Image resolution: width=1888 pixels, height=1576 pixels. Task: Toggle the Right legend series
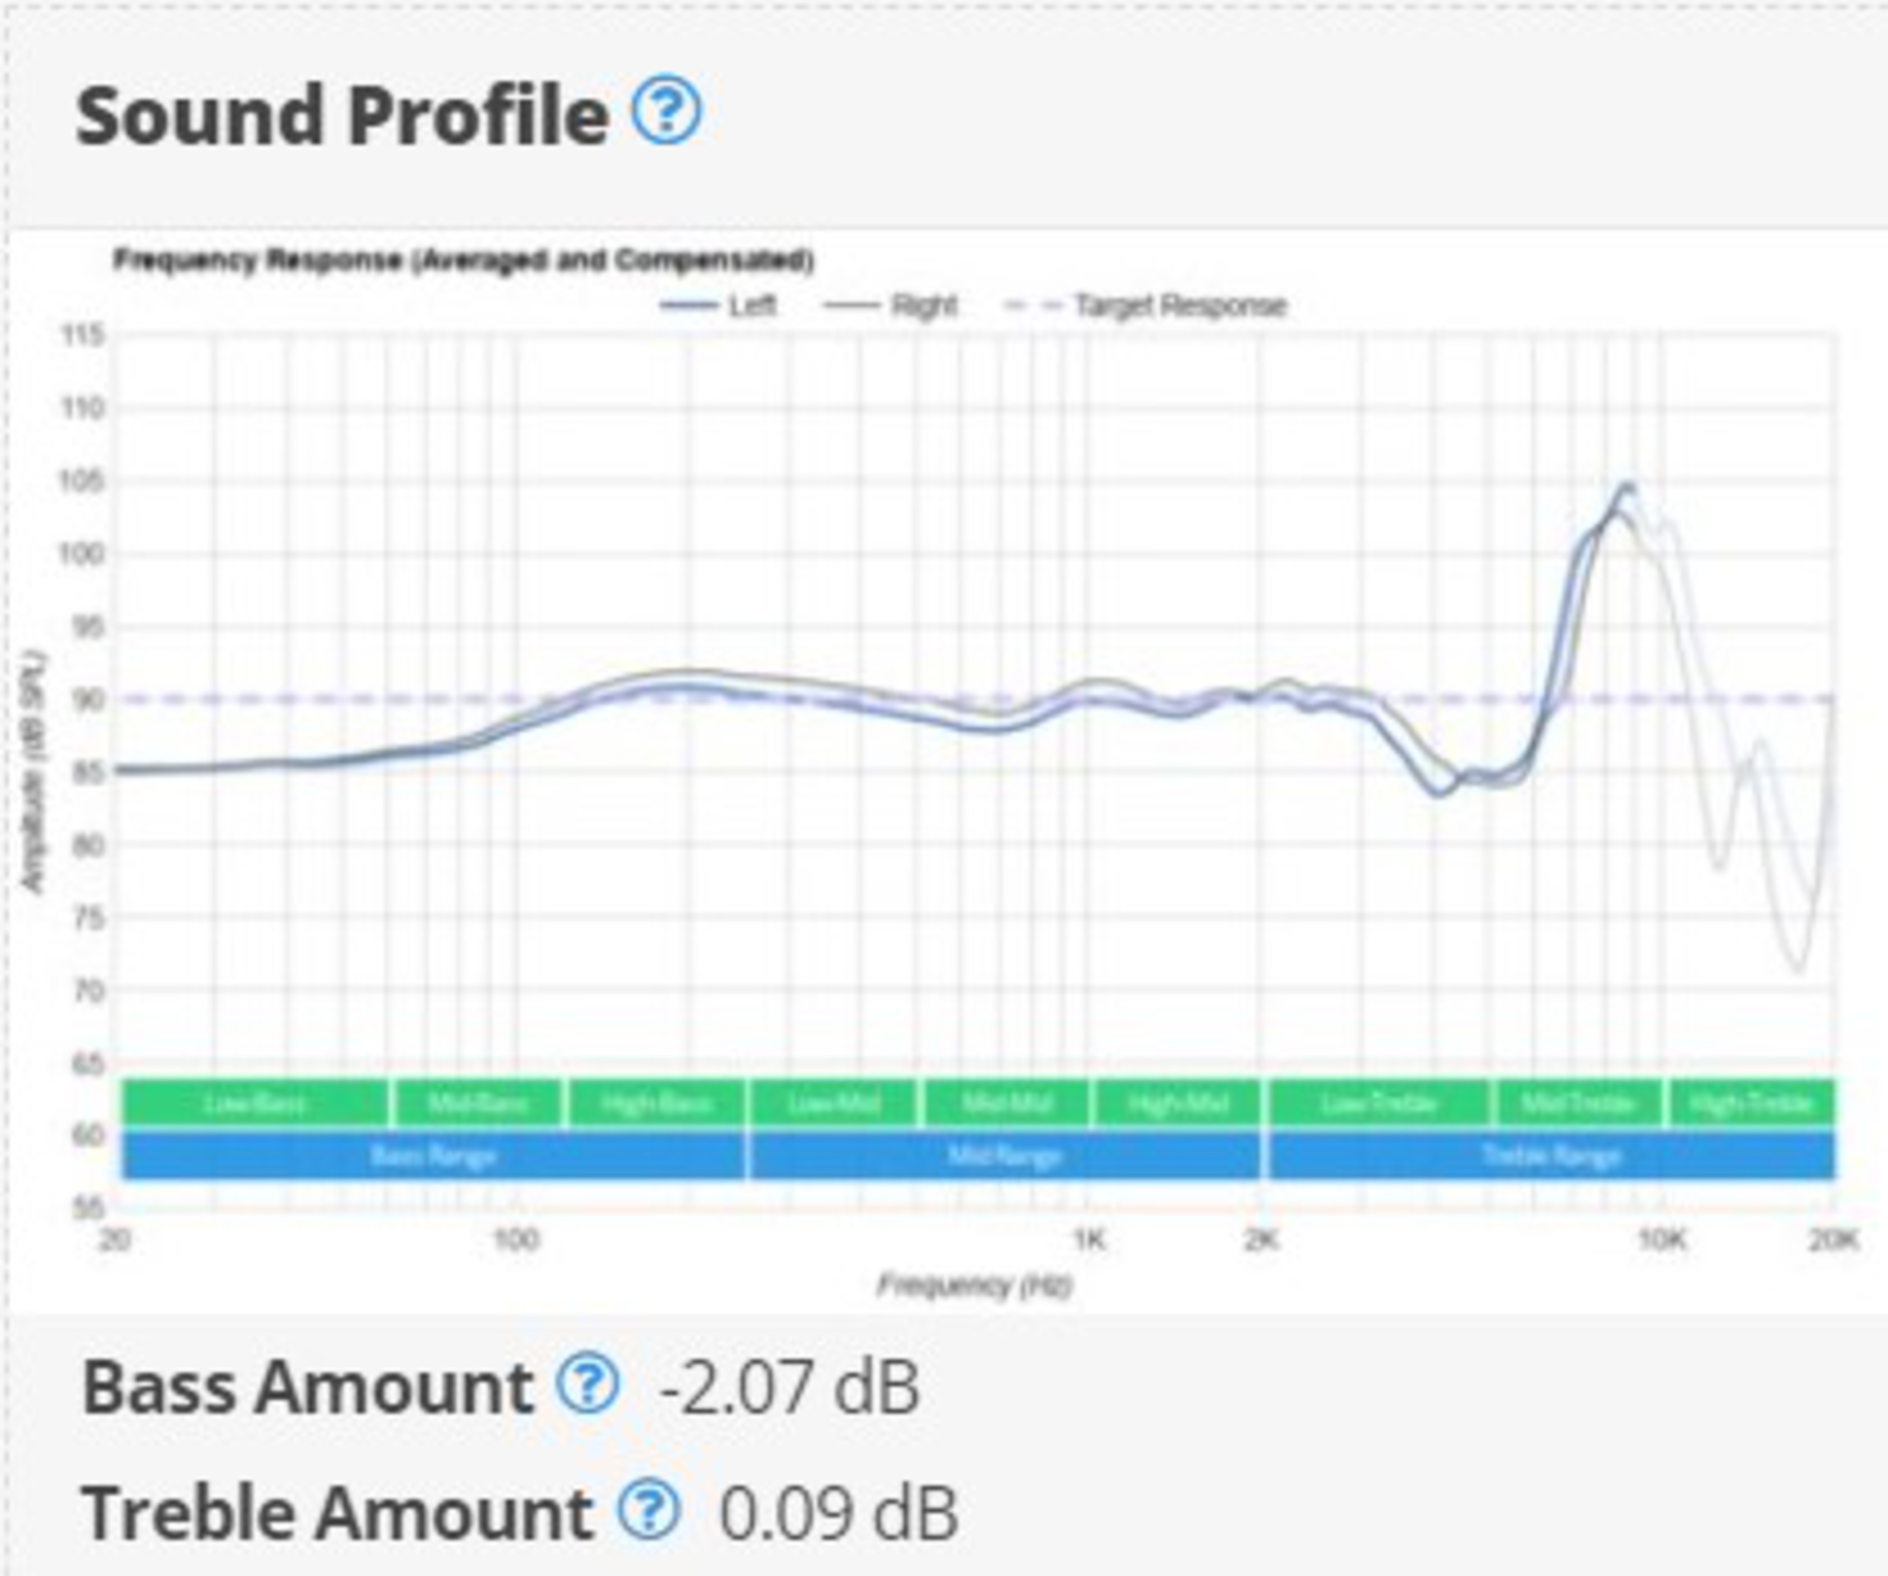pos(923,306)
